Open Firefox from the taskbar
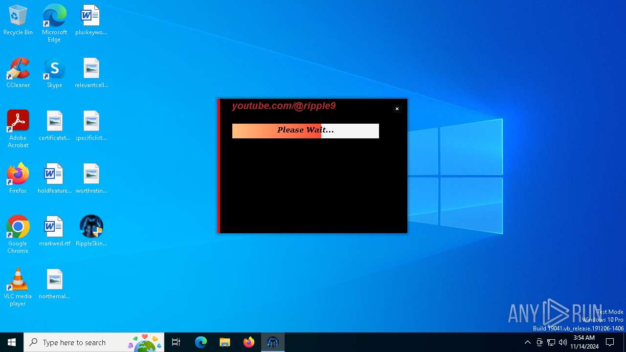Viewport: 626px width, 352px height. click(x=249, y=342)
